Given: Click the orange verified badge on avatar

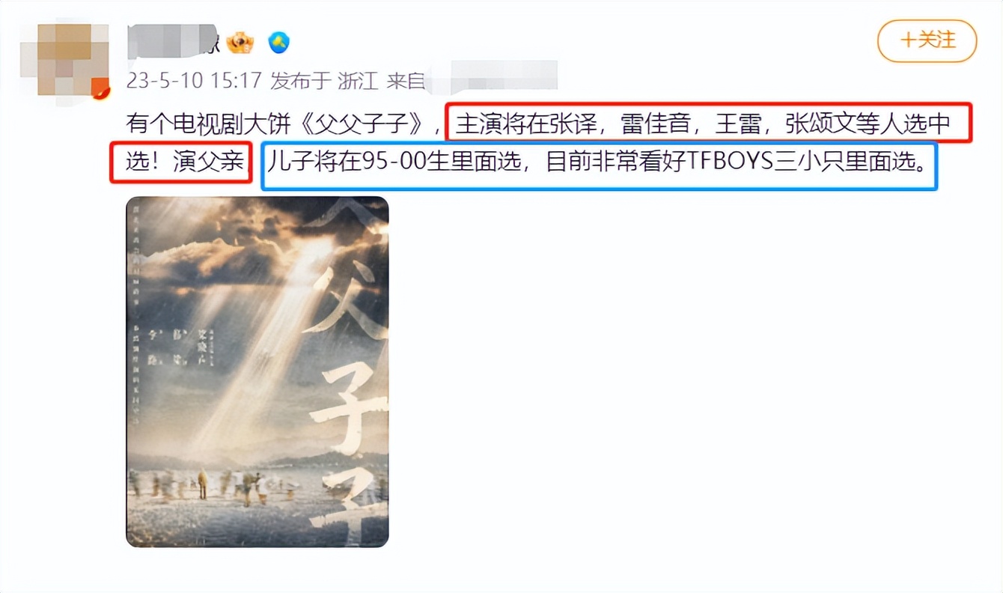Looking at the screenshot, I should pos(100,93).
